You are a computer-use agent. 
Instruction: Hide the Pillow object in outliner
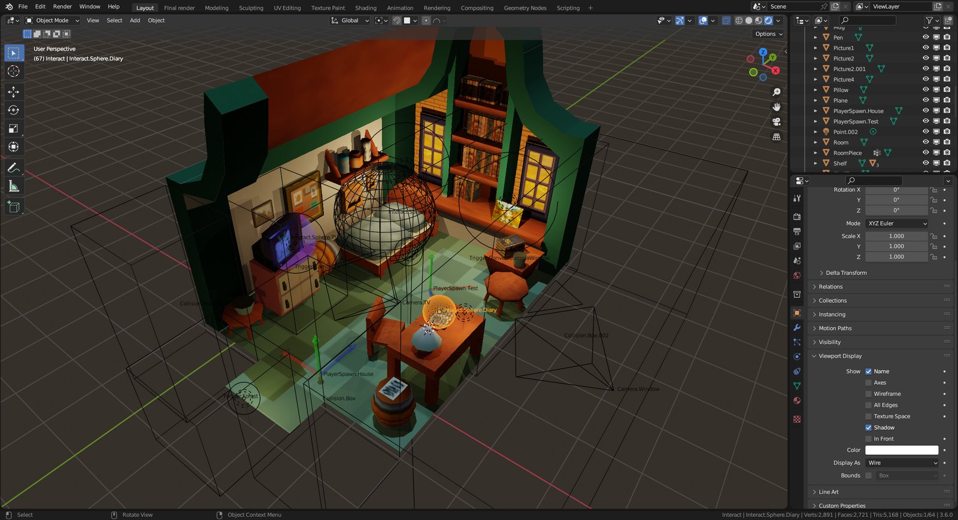click(x=926, y=90)
